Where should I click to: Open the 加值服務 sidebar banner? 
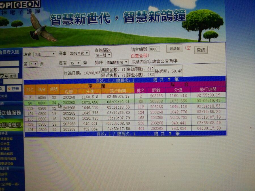coord(11,113)
